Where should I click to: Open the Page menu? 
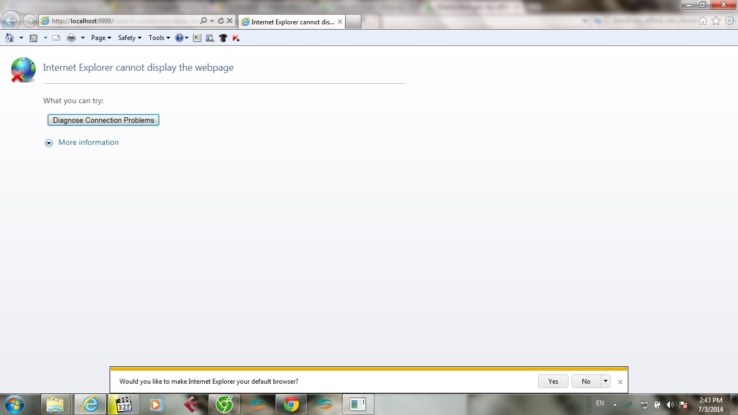(x=101, y=38)
